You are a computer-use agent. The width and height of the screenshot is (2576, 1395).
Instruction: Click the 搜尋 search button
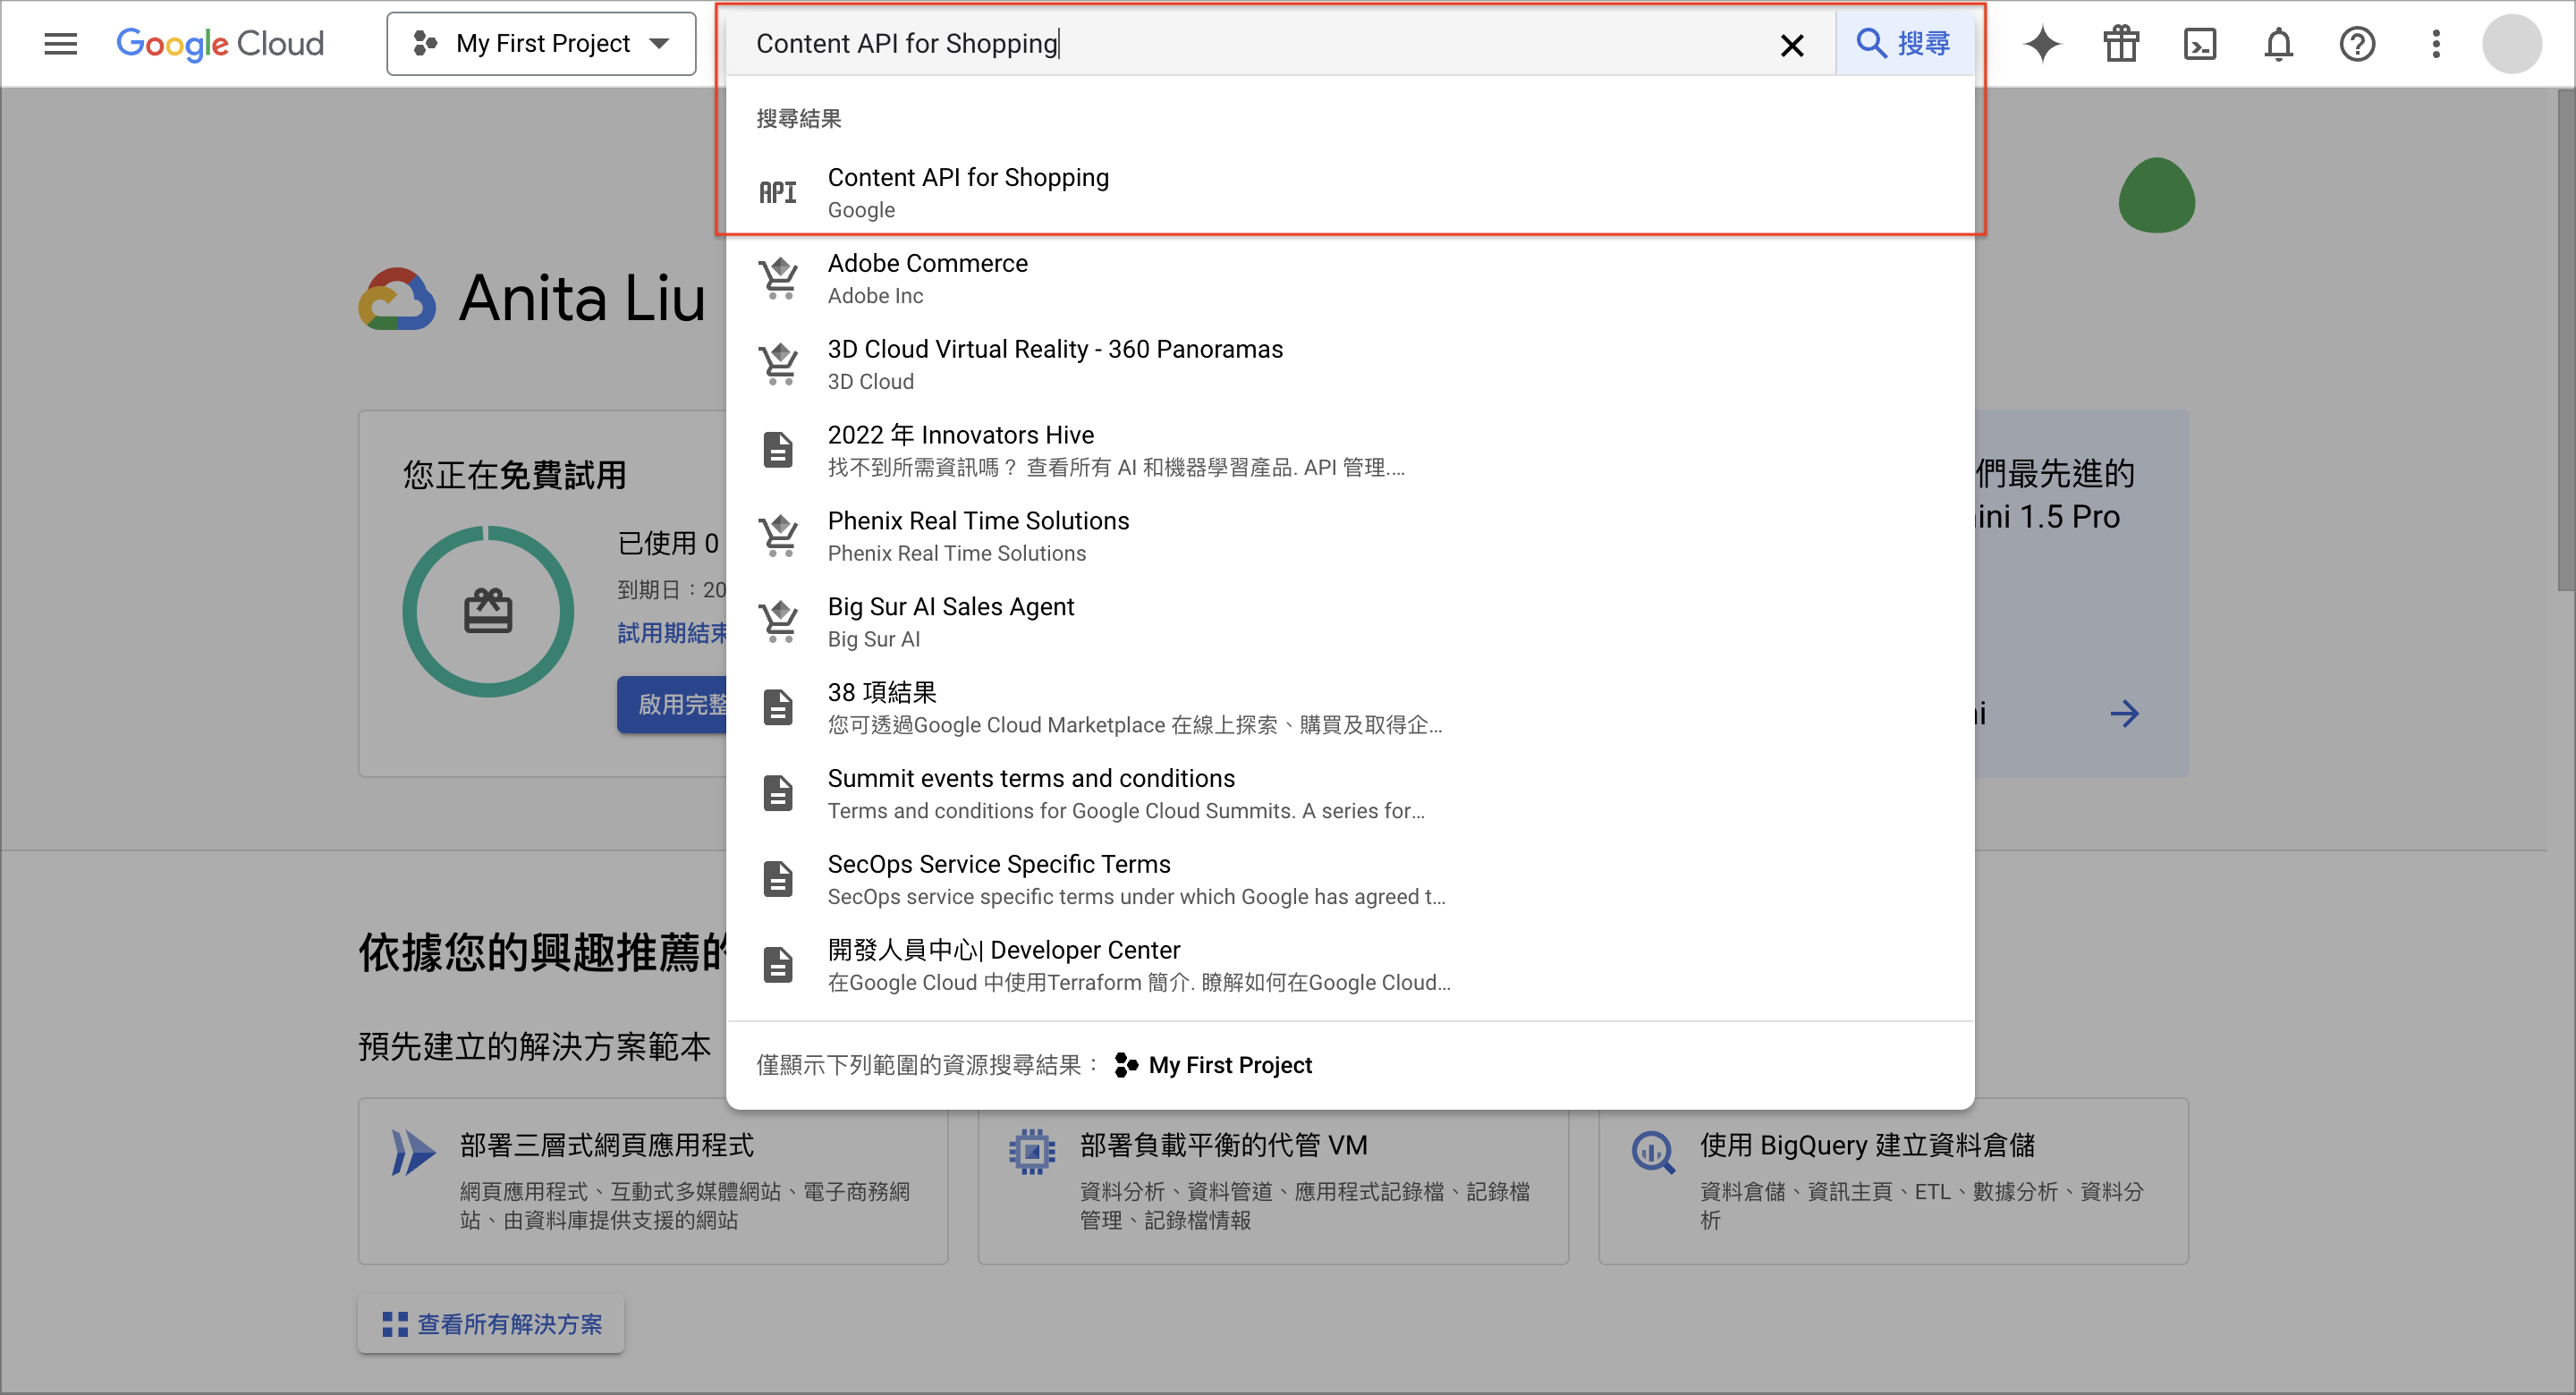[x=1904, y=43]
